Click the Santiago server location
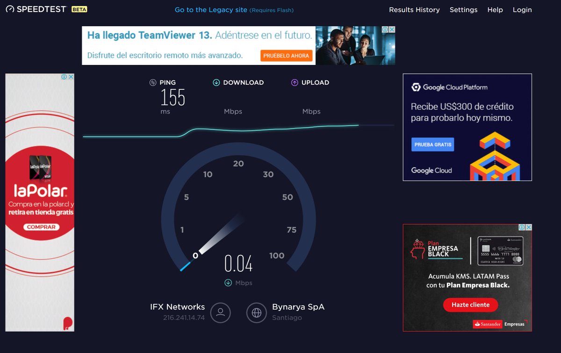The width and height of the screenshot is (561, 353). [287, 318]
